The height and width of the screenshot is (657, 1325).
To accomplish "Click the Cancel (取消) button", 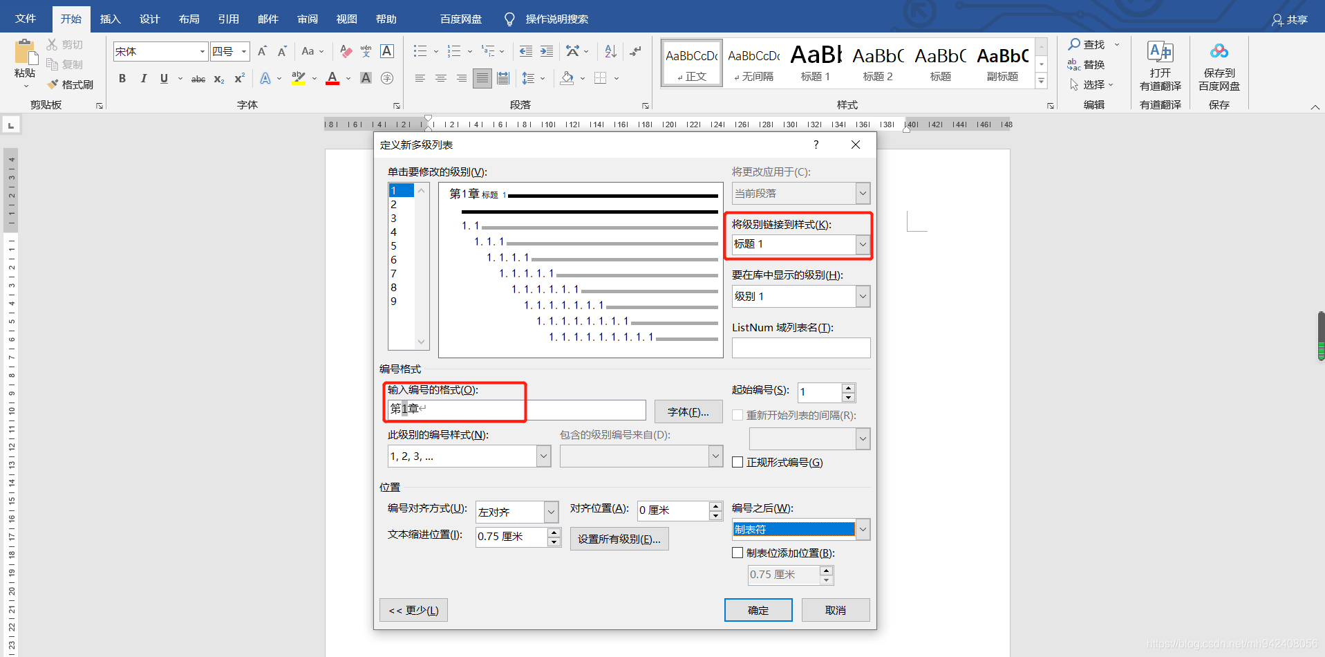I will coord(836,610).
